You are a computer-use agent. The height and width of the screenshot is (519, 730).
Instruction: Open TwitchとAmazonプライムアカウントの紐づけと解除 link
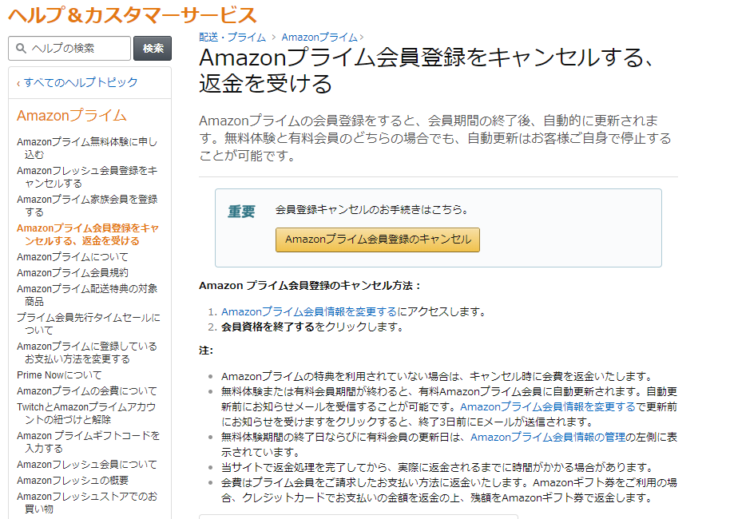coord(86,414)
